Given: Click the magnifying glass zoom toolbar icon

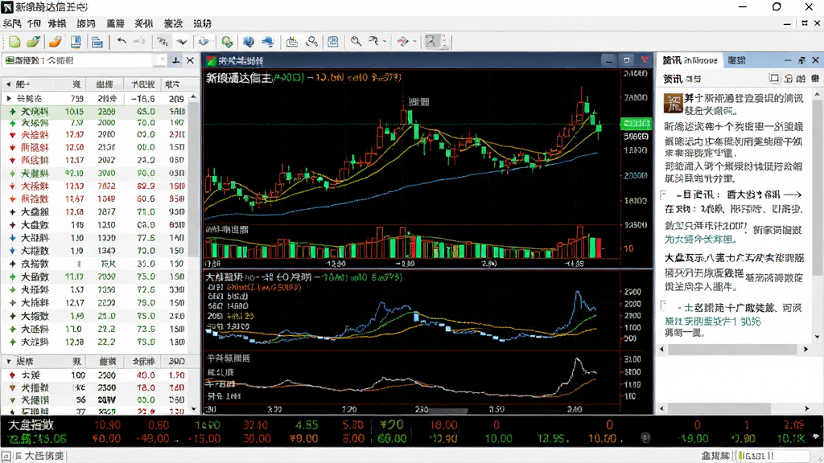Looking at the screenshot, I should [x=356, y=42].
